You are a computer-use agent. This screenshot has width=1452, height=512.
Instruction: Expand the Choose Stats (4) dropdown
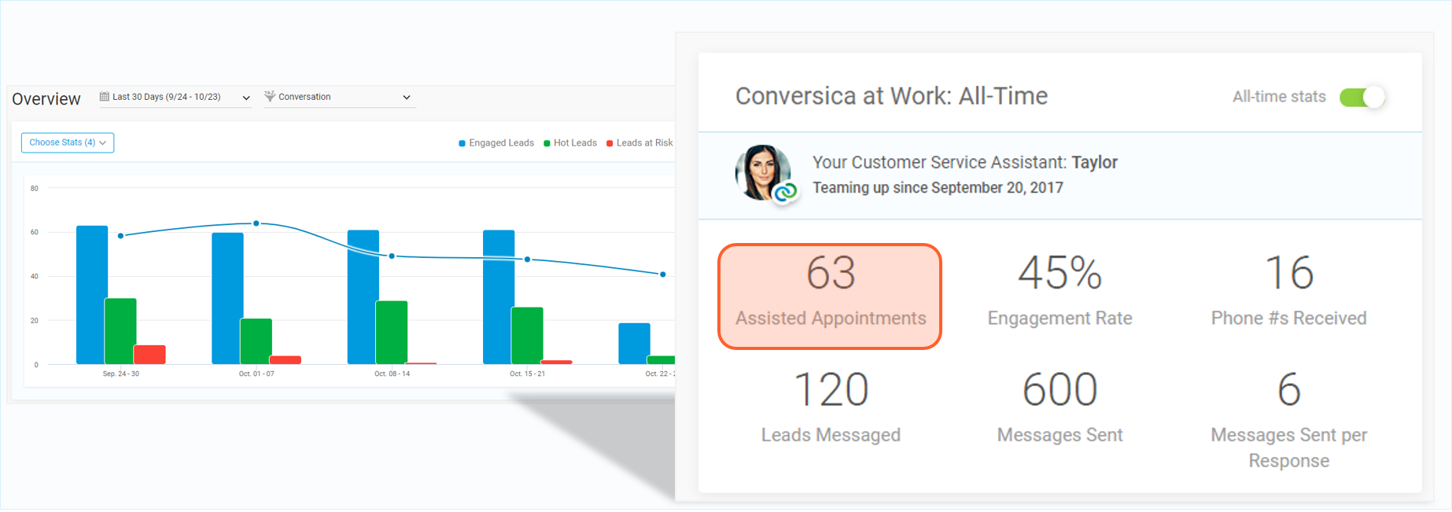tap(68, 142)
